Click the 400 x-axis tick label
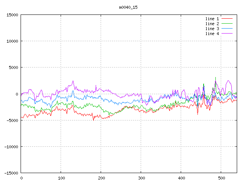The height and width of the screenshot is (183, 244). tap(181, 178)
